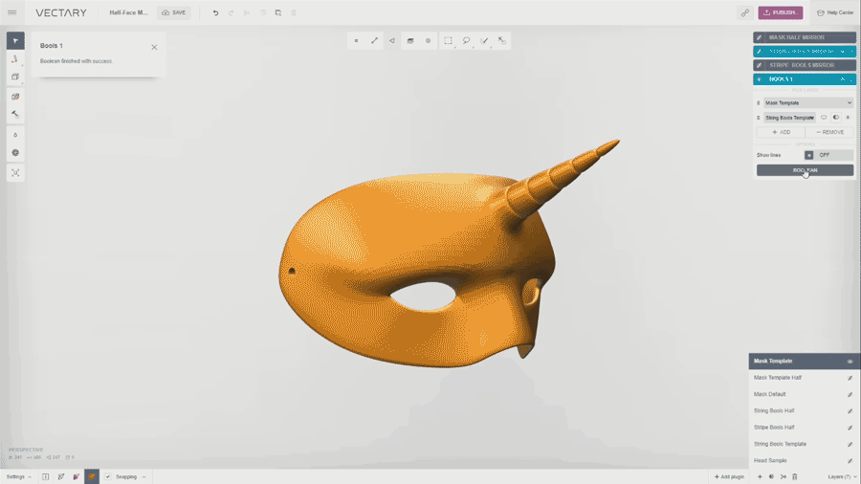Image resolution: width=861 pixels, height=484 pixels.
Task: Click the share link icon
Action: coord(744,12)
